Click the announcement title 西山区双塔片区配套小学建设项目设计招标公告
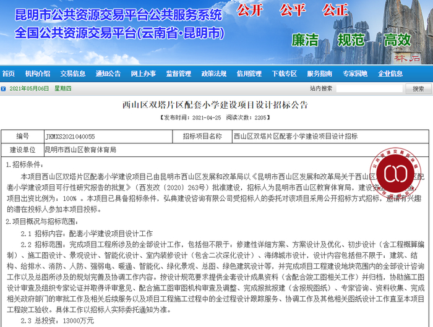Viewport: 433px width, 327px height. pos(215,105)
